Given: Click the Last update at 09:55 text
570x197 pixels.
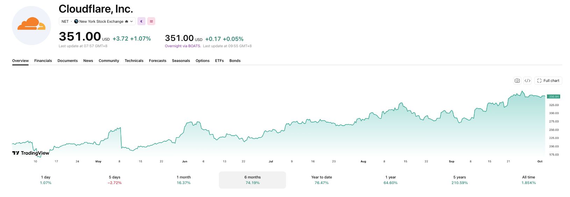Looking at the screenshot, I should 227,46.
